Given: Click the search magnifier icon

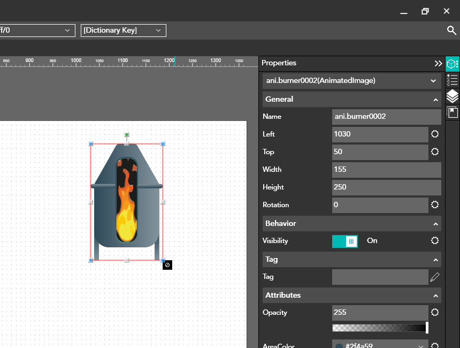Looking at the screenshot, I should point(451,31).
